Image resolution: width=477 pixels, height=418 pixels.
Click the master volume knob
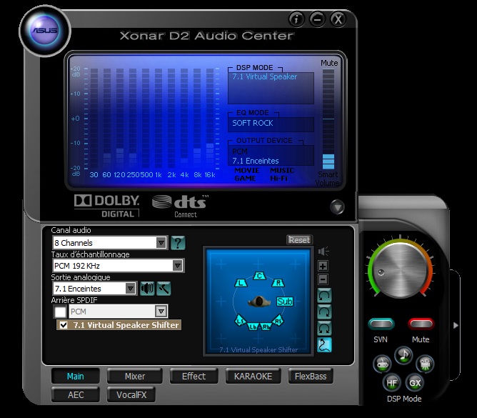pyautogui.click(x=400, y=270)
